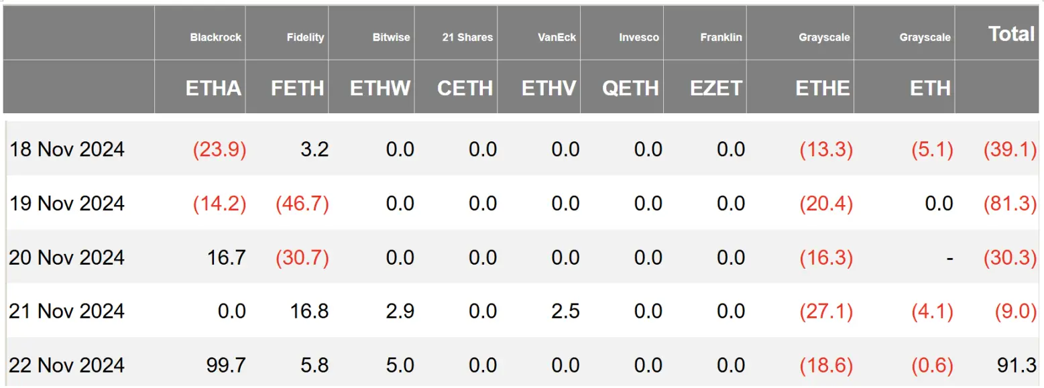Click the Blackrock column header
1044x388 pixels.
215,38
